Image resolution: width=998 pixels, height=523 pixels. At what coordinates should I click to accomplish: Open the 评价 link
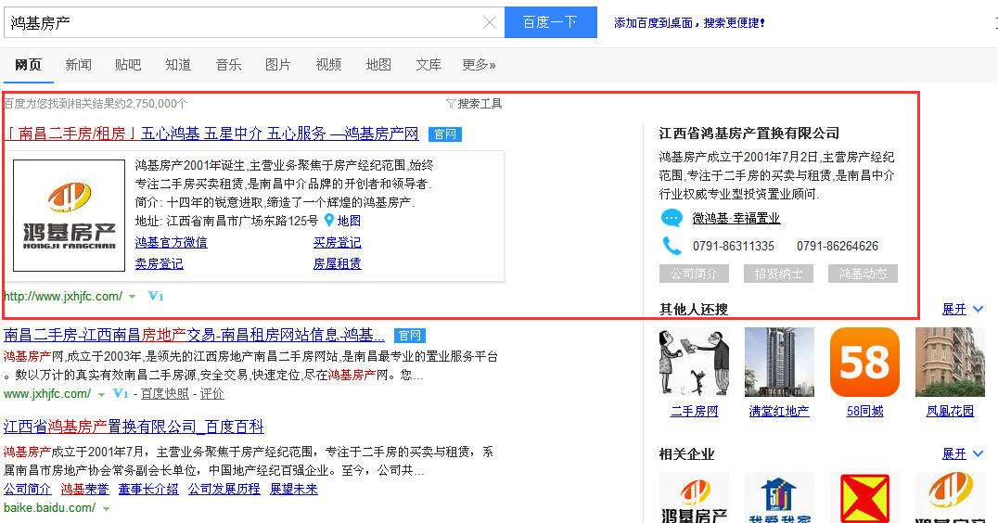212,394
